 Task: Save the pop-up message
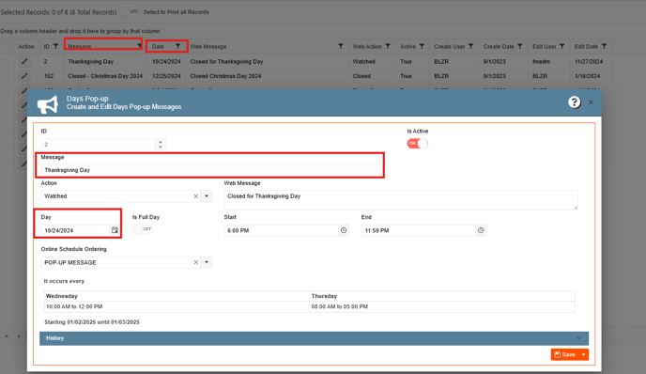(565, 354)
